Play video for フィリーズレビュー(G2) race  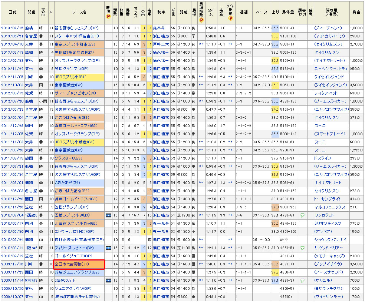(108, 248)
